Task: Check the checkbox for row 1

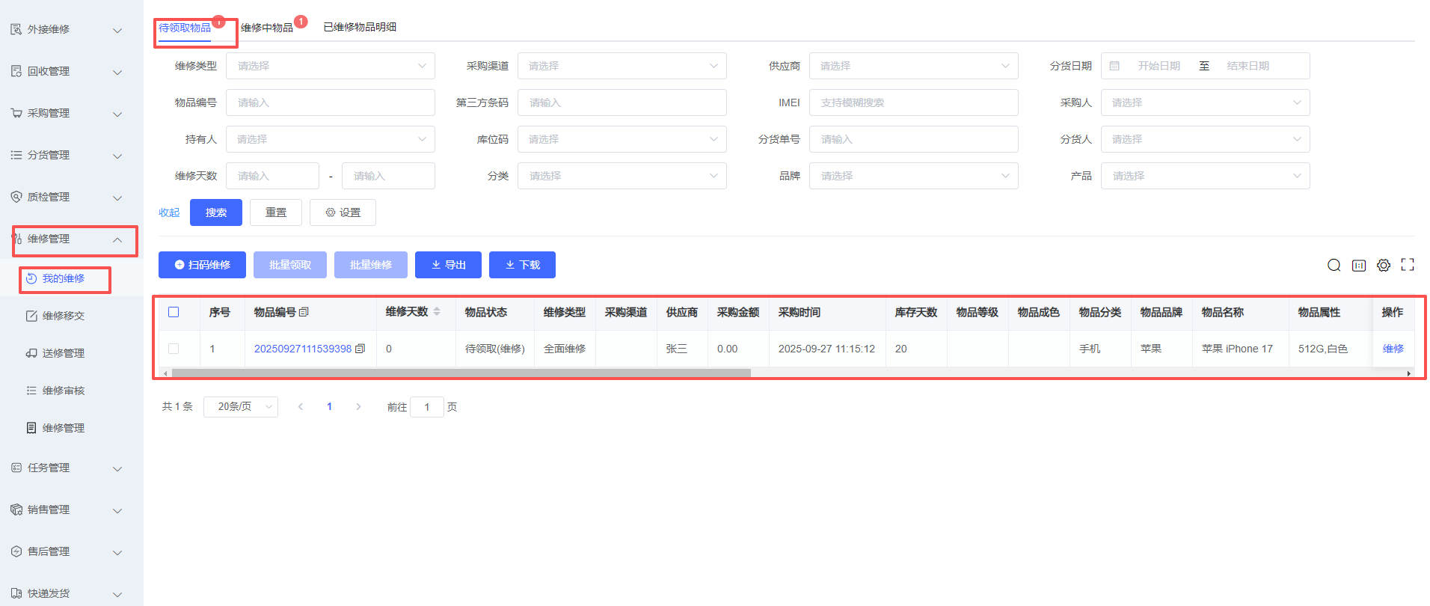Action: pyautogui.click(x=174, y=349)
